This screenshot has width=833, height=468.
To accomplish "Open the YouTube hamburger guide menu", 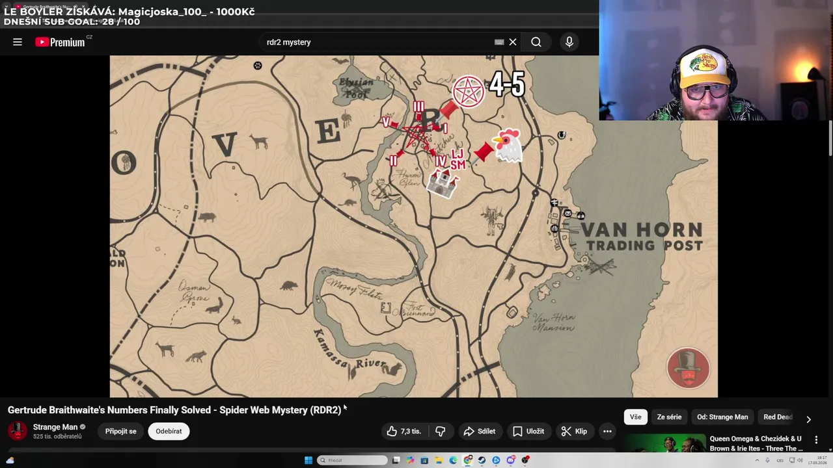I will [18, 42].
